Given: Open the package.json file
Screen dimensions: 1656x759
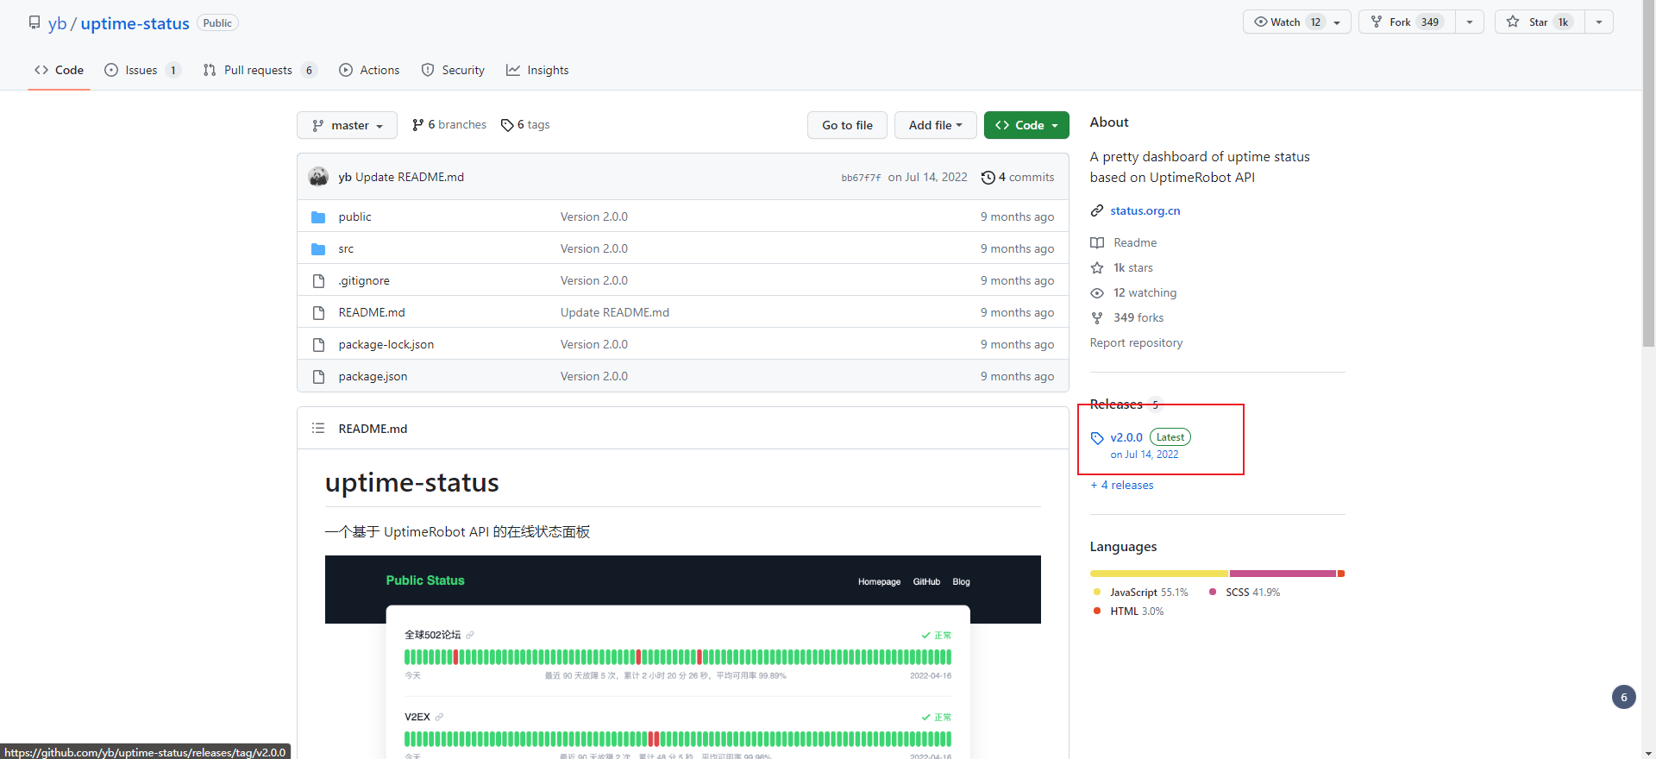Looking at the screenshot, I should point(373,376).
